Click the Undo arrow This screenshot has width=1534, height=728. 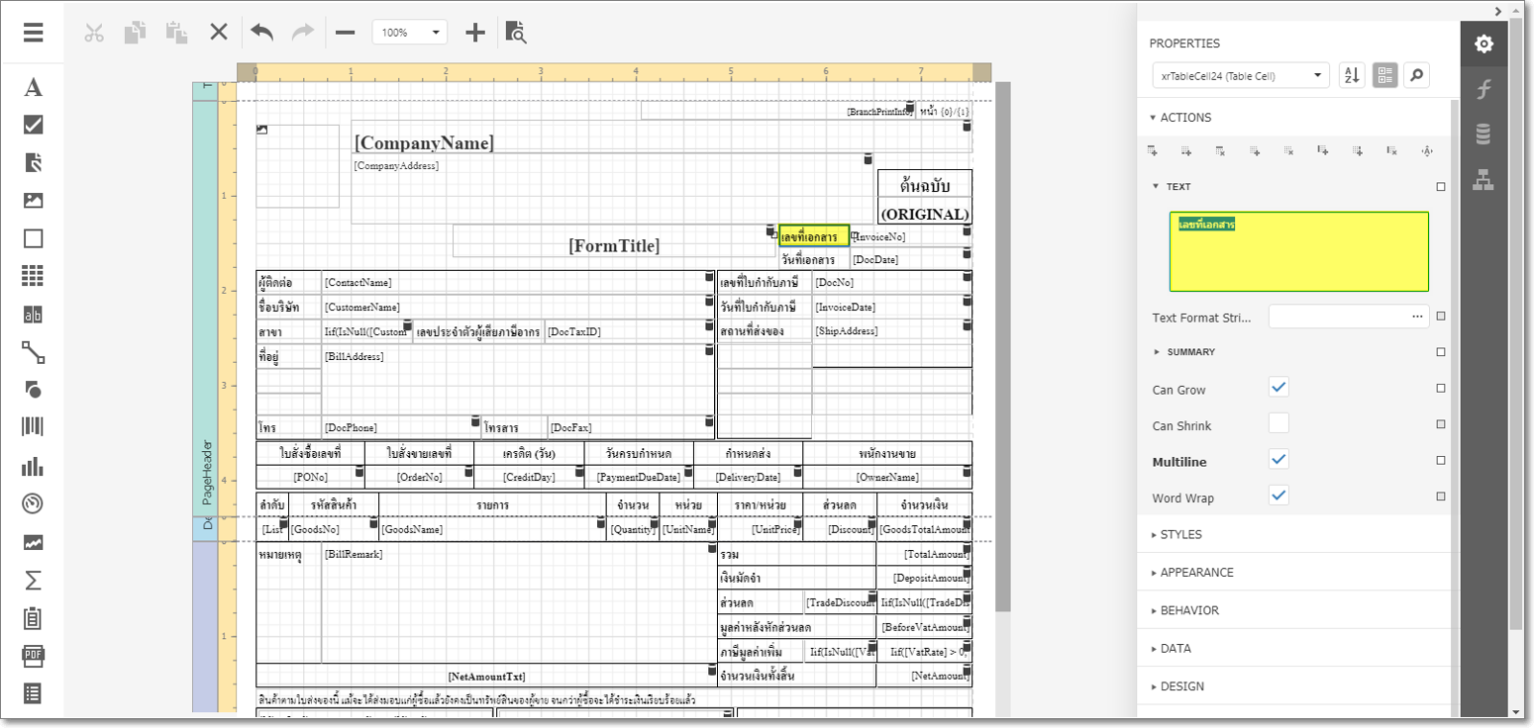tap(261, 32)
